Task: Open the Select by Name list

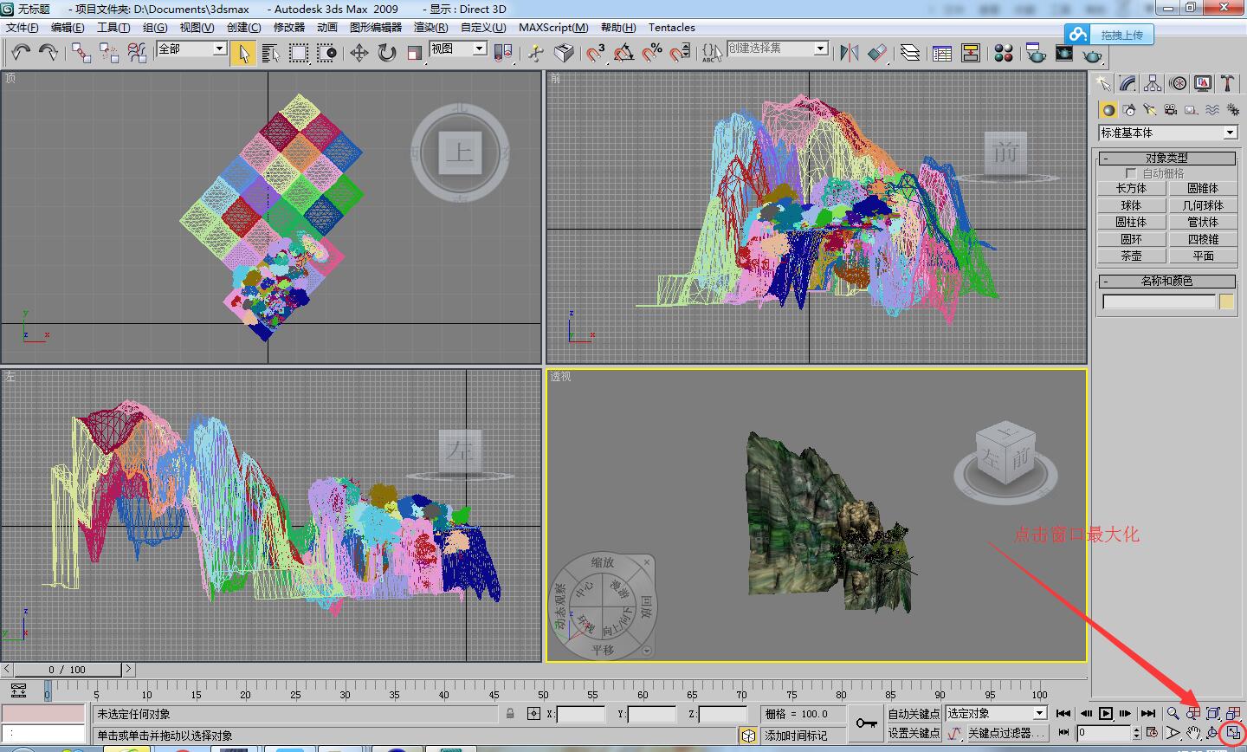Action: (270, 53)
